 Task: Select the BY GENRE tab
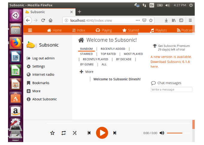pyautogui.click(x=87, y=64)
